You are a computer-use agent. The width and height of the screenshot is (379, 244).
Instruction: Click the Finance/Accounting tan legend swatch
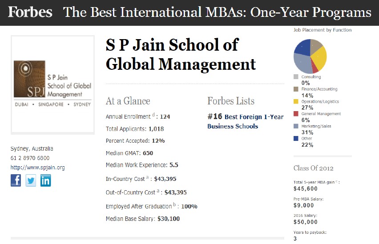point(296,89)
